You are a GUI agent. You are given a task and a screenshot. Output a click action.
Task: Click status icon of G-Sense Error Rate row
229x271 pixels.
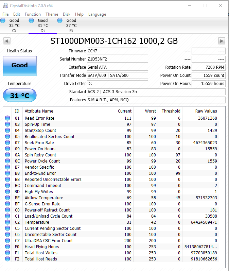click(7, 204)
